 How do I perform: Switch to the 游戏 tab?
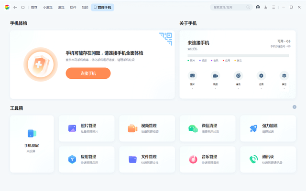click(x=61, y=8)
